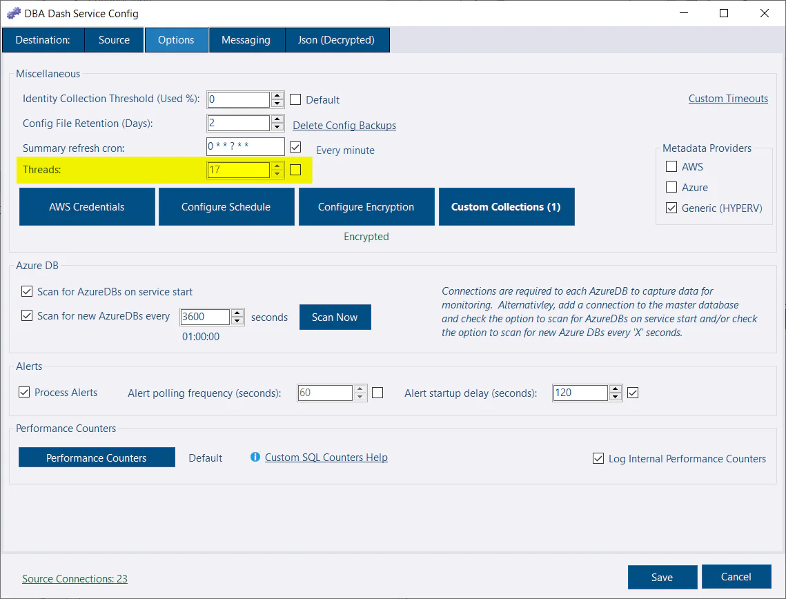This screenshot has height=599, width=786.
Task: Increase Alert startup delay using the spinner
Action: coord(615,389)
